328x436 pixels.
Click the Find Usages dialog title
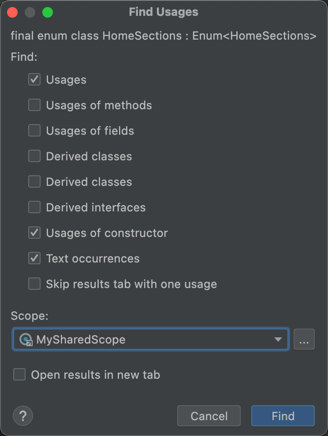point(164,12)
